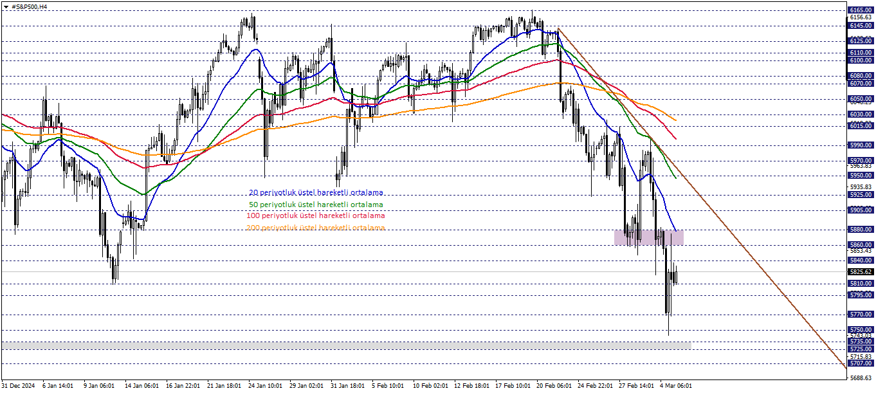
Task: Click the 6156.63 axis price value
Action: (861, 17)
